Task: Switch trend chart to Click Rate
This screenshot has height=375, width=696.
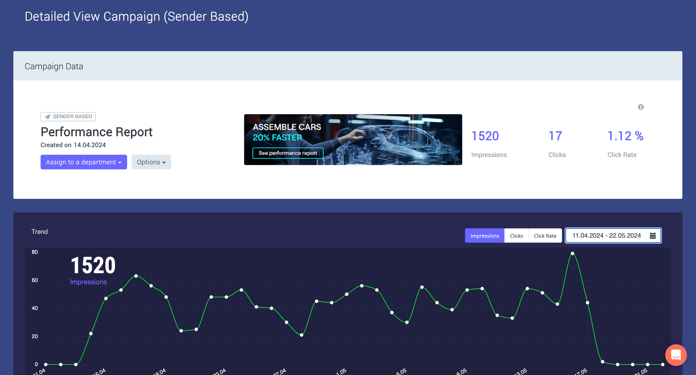Action: tap(545, 236)
